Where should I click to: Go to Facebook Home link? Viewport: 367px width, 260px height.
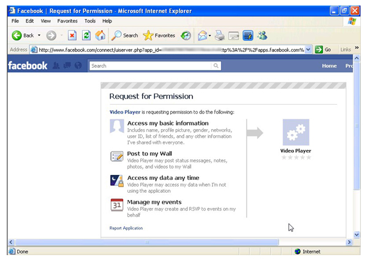coord(329,66)
